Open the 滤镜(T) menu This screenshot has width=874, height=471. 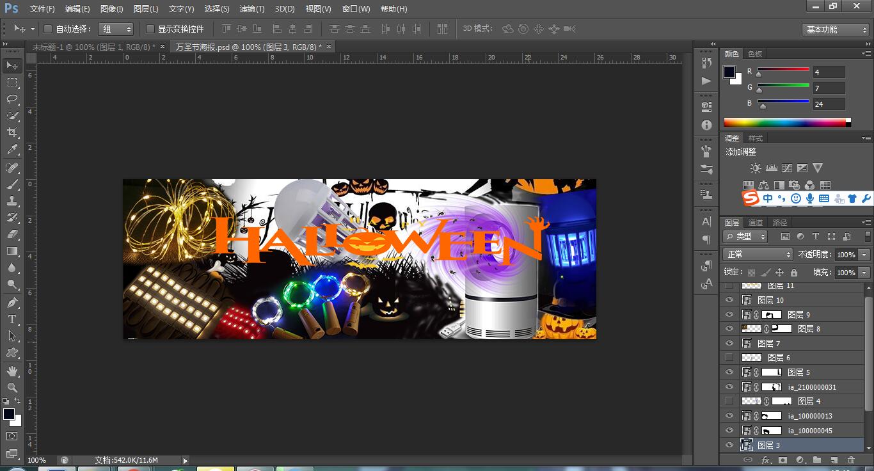252,9
